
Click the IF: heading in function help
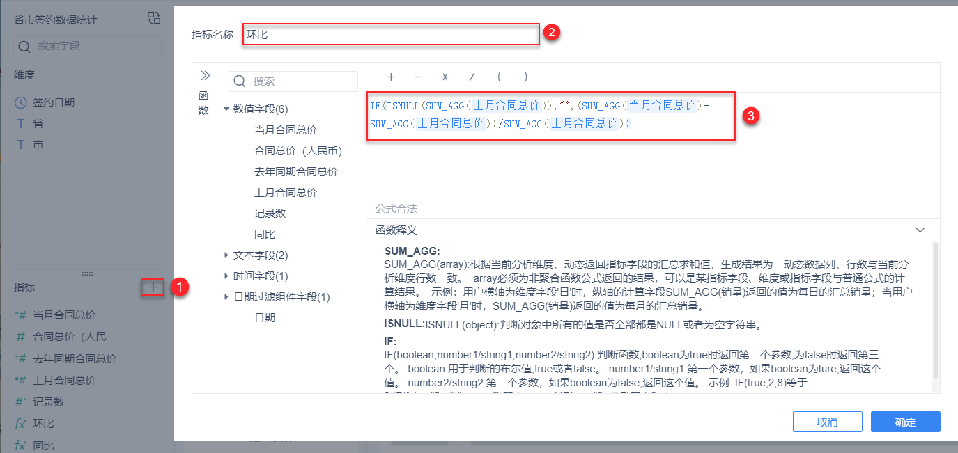pos(390,342)
